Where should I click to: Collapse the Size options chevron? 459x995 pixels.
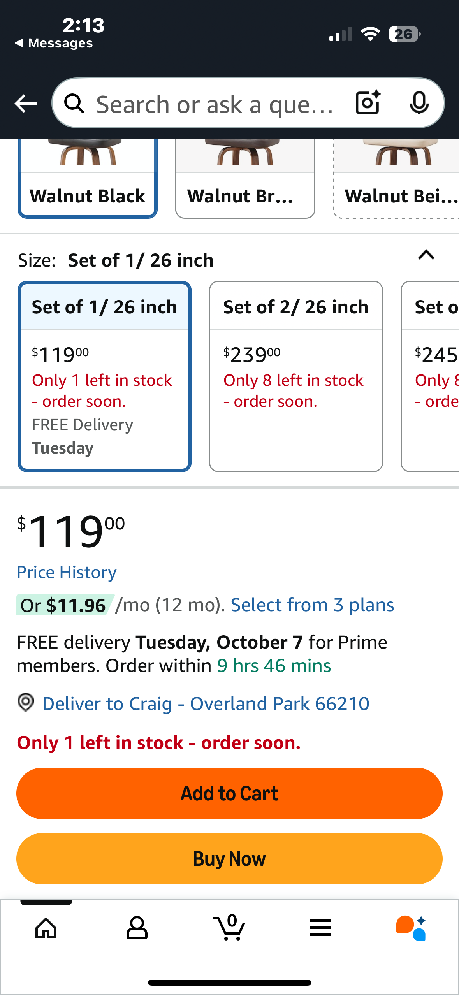tap(426, 255)
